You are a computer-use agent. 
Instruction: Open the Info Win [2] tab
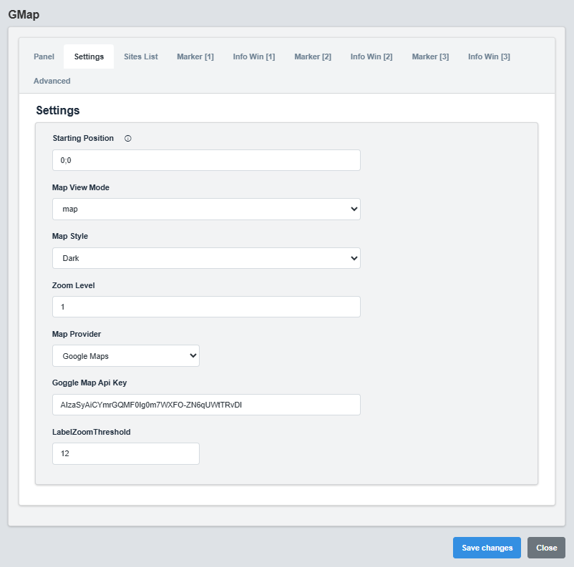[371, 56]
